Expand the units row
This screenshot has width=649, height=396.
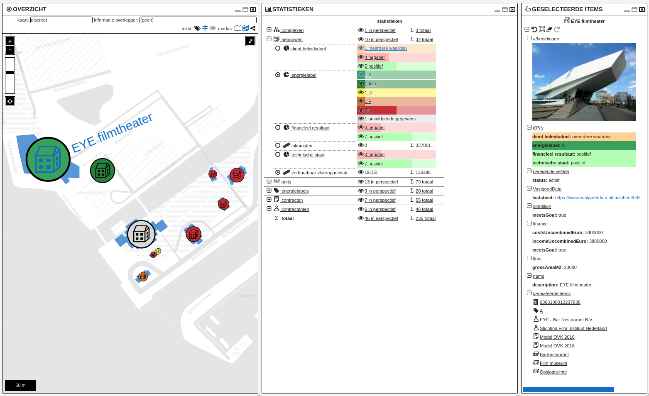click(269, 181)
